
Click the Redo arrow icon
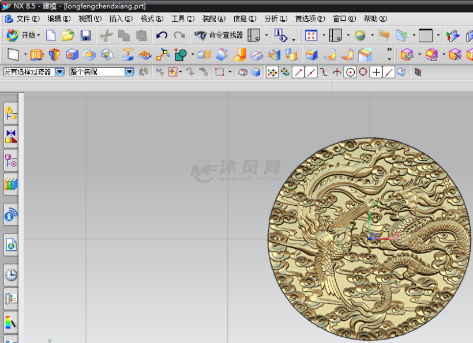tap(179, 36)
